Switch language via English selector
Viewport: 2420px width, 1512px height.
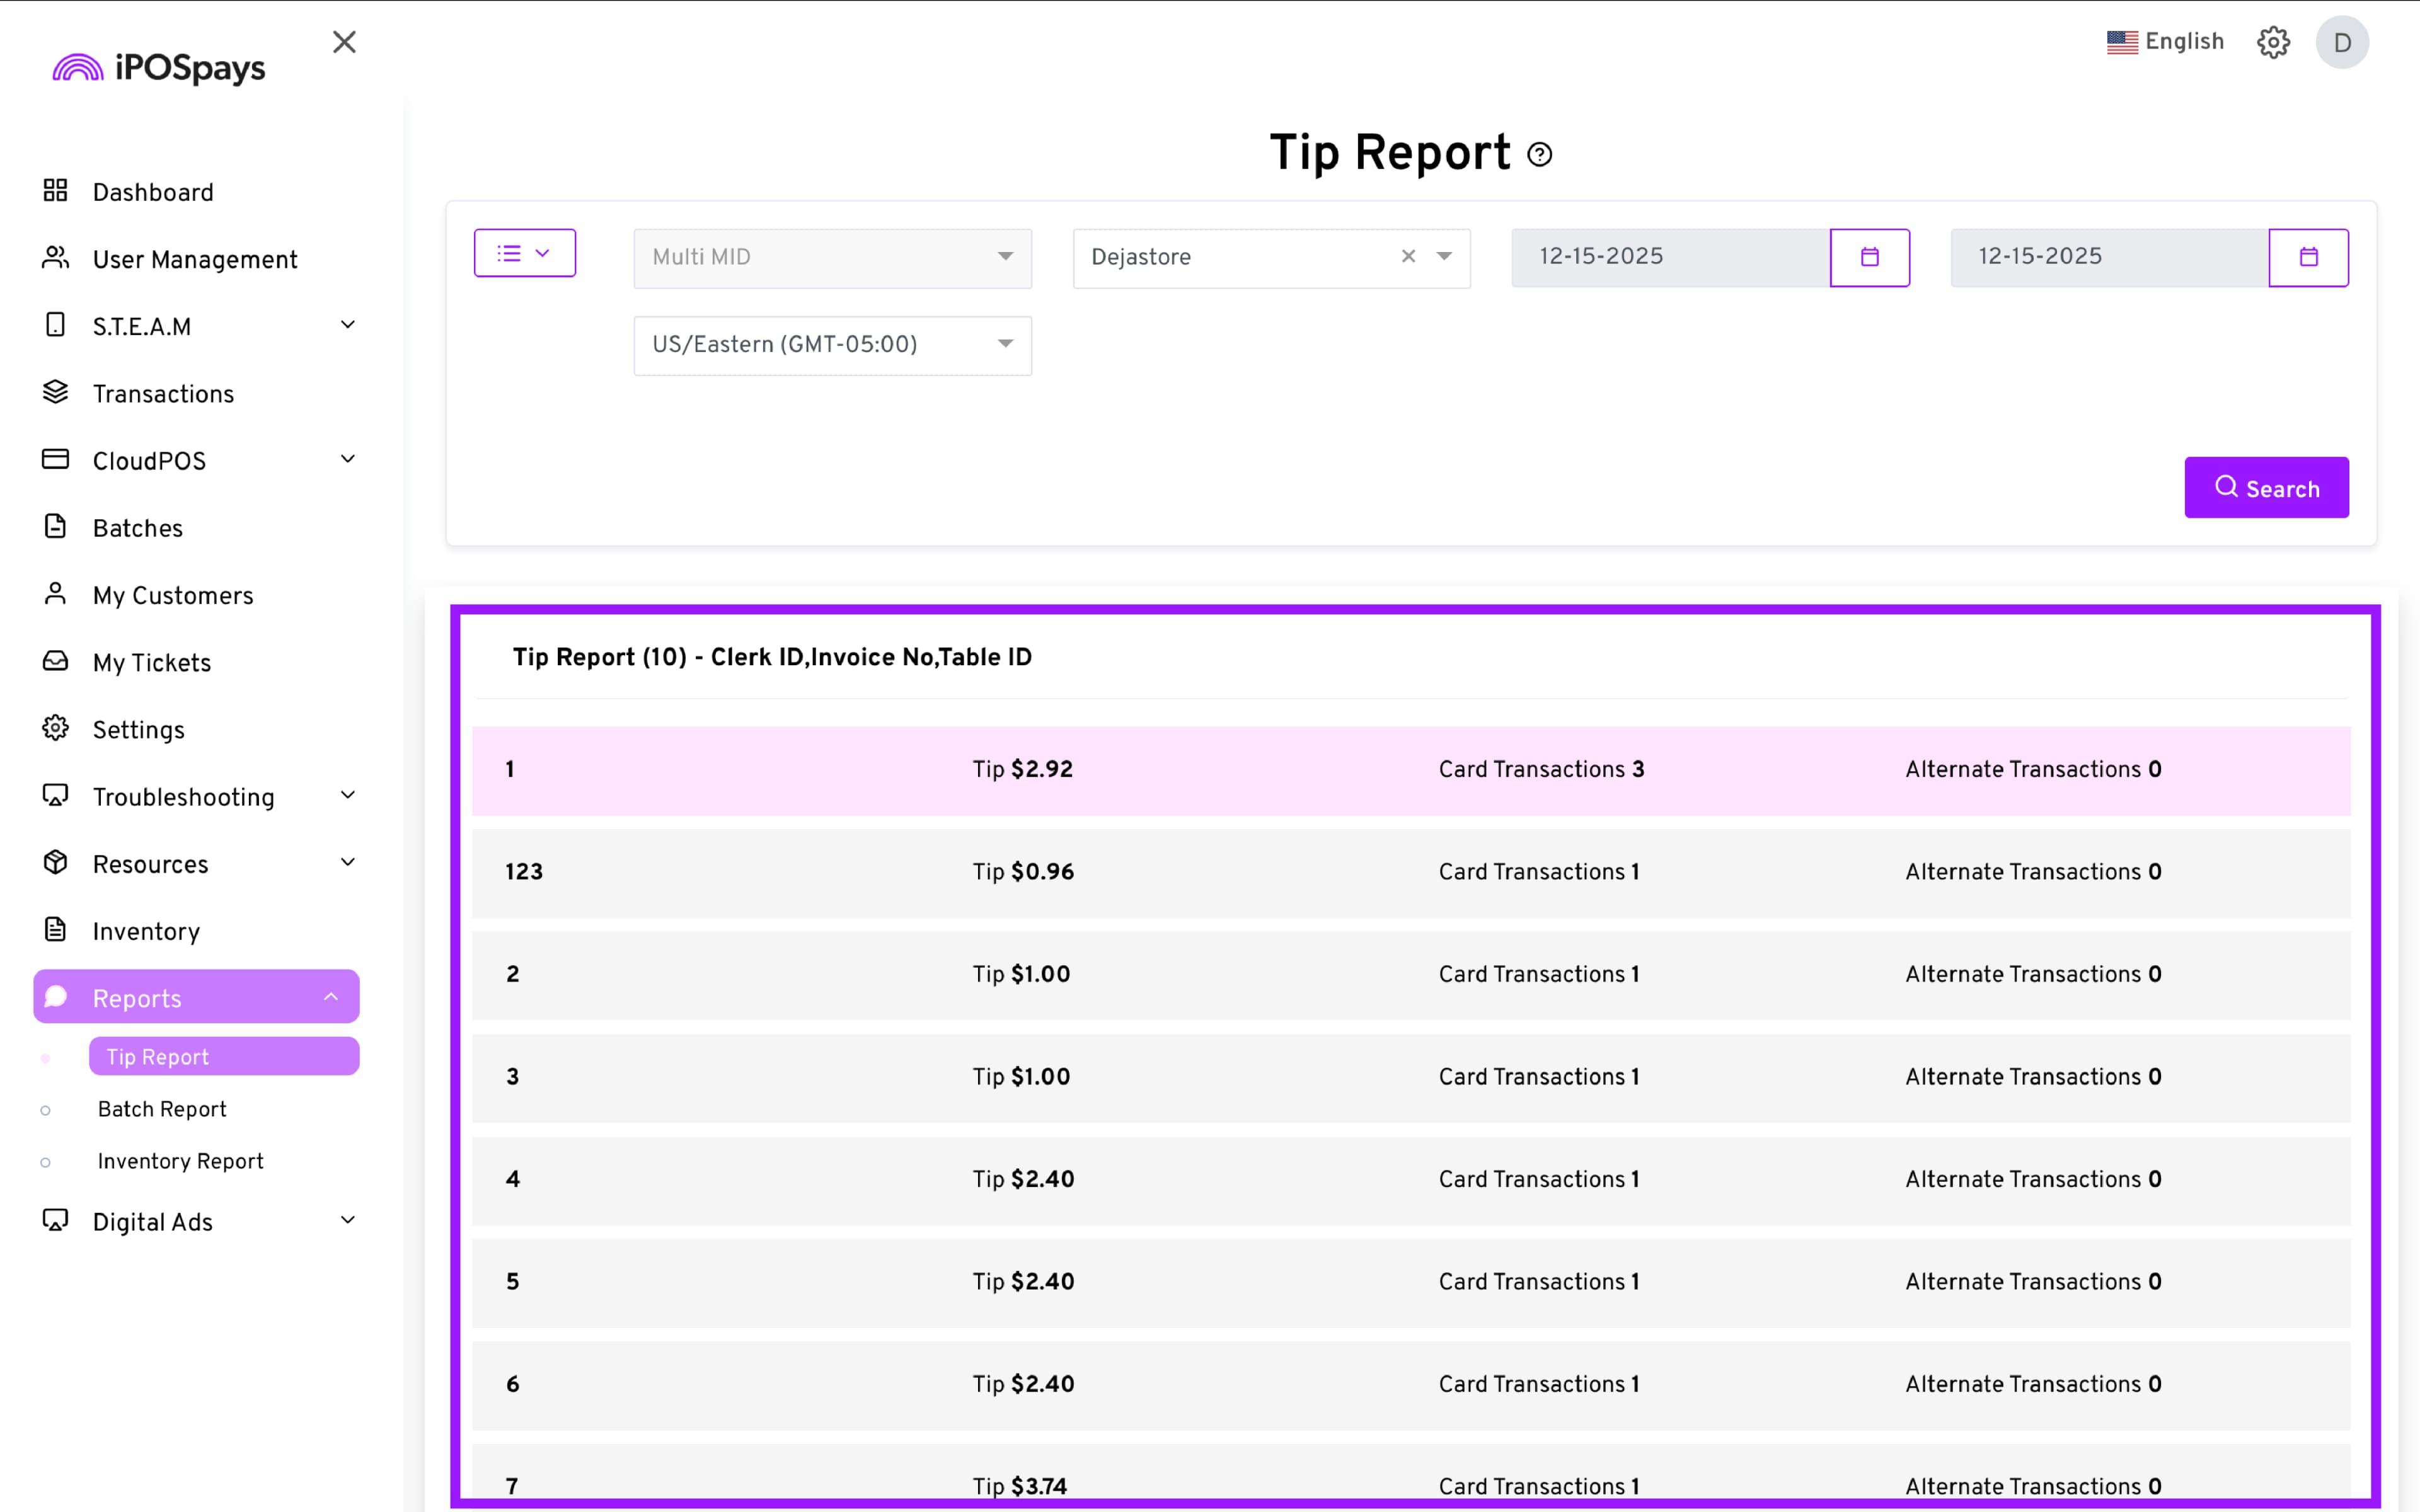pyautogui.click(x=2165, y=42)
